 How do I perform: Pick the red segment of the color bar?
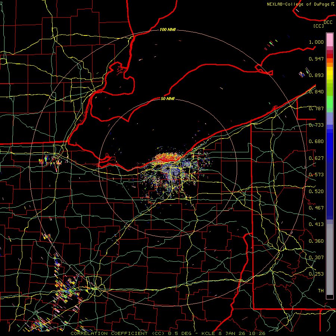click(330, 56)
